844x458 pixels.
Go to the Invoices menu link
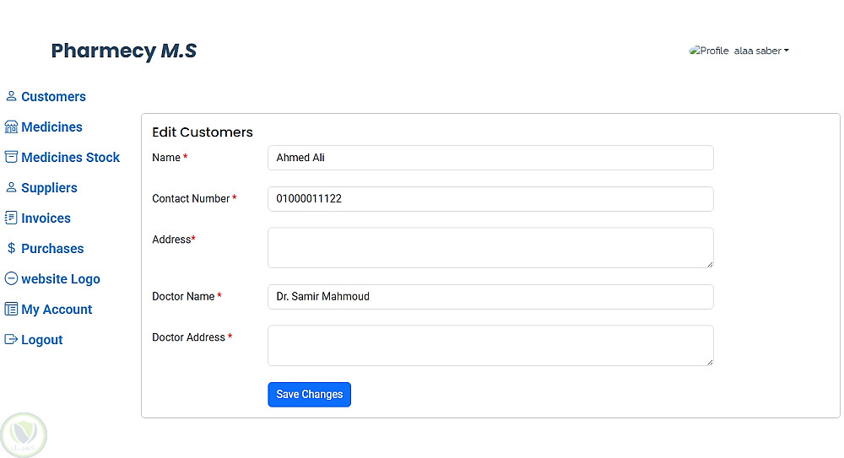click(x=46, y=218)
